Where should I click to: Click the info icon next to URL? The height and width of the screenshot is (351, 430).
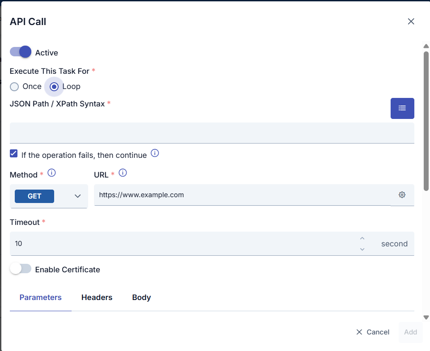123,173
